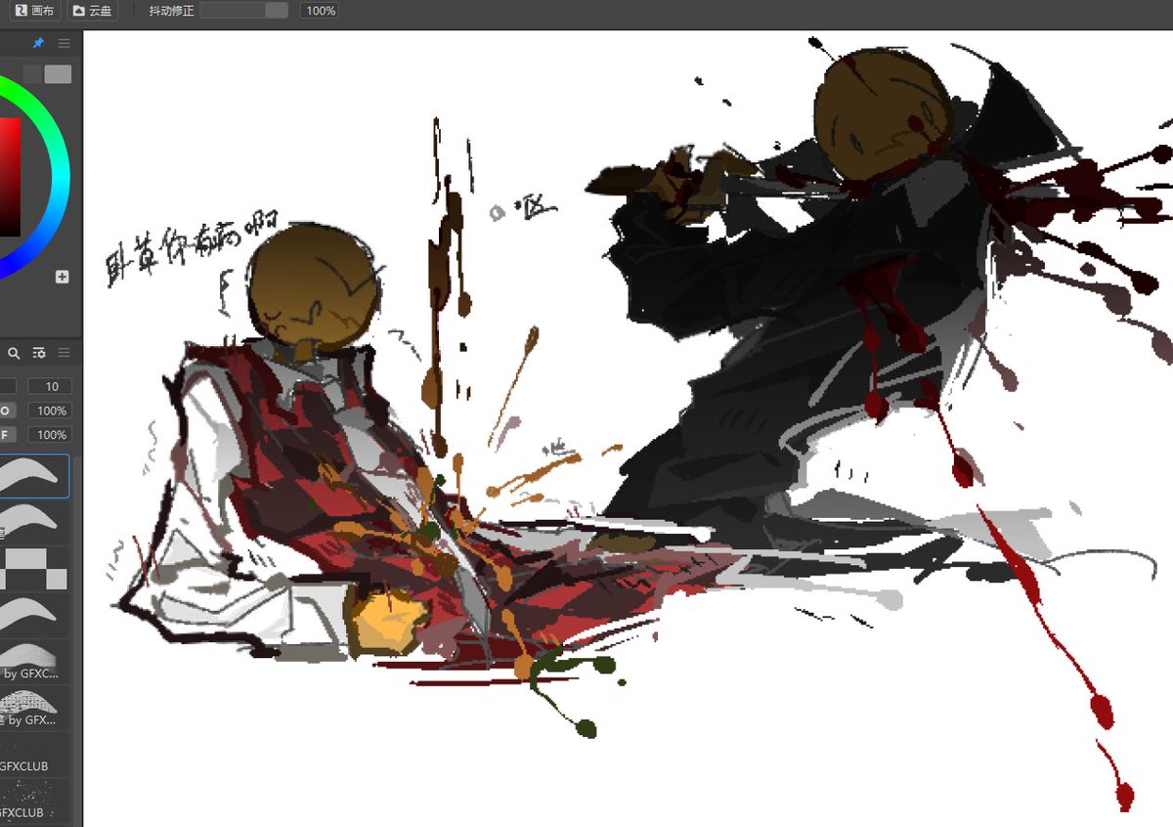Select the first GFXCLUB speckle brush

click(x=34, y=754)
